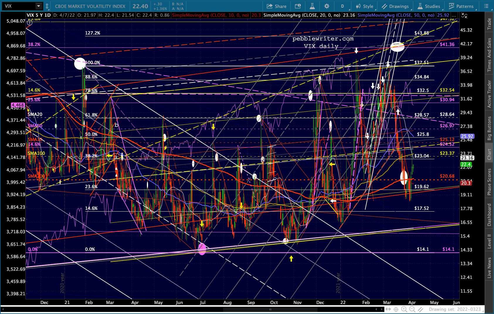Image resolution: width=494 pixels, height=314 pixels.
Task: Open the chat/news bubble icon in toolbar
Action: (298, 6)
